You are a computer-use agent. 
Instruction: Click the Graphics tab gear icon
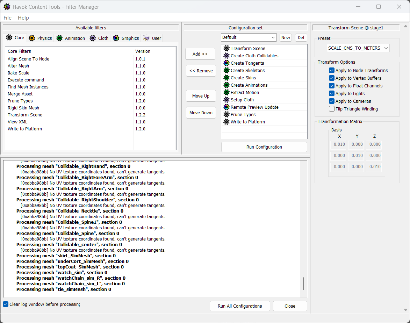coord(116,38)
